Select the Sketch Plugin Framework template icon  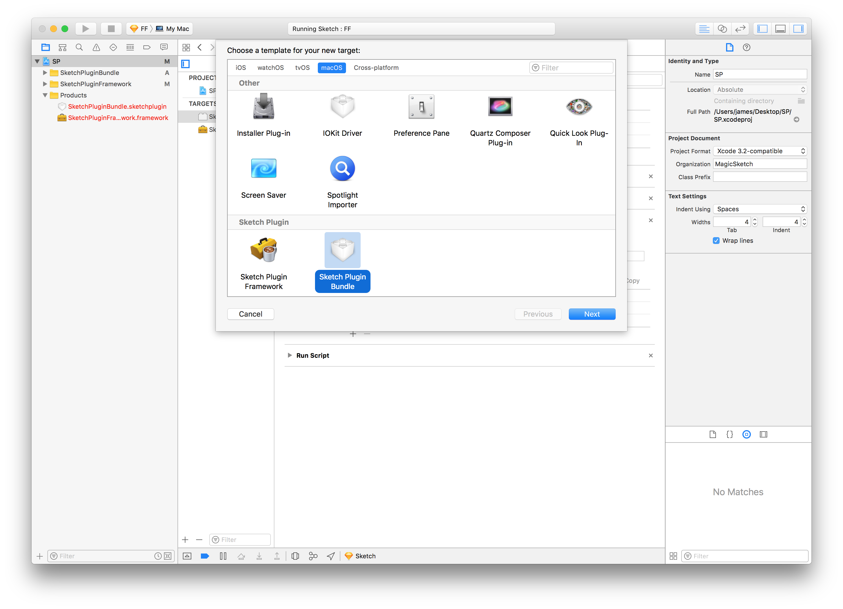pos(263,250)
